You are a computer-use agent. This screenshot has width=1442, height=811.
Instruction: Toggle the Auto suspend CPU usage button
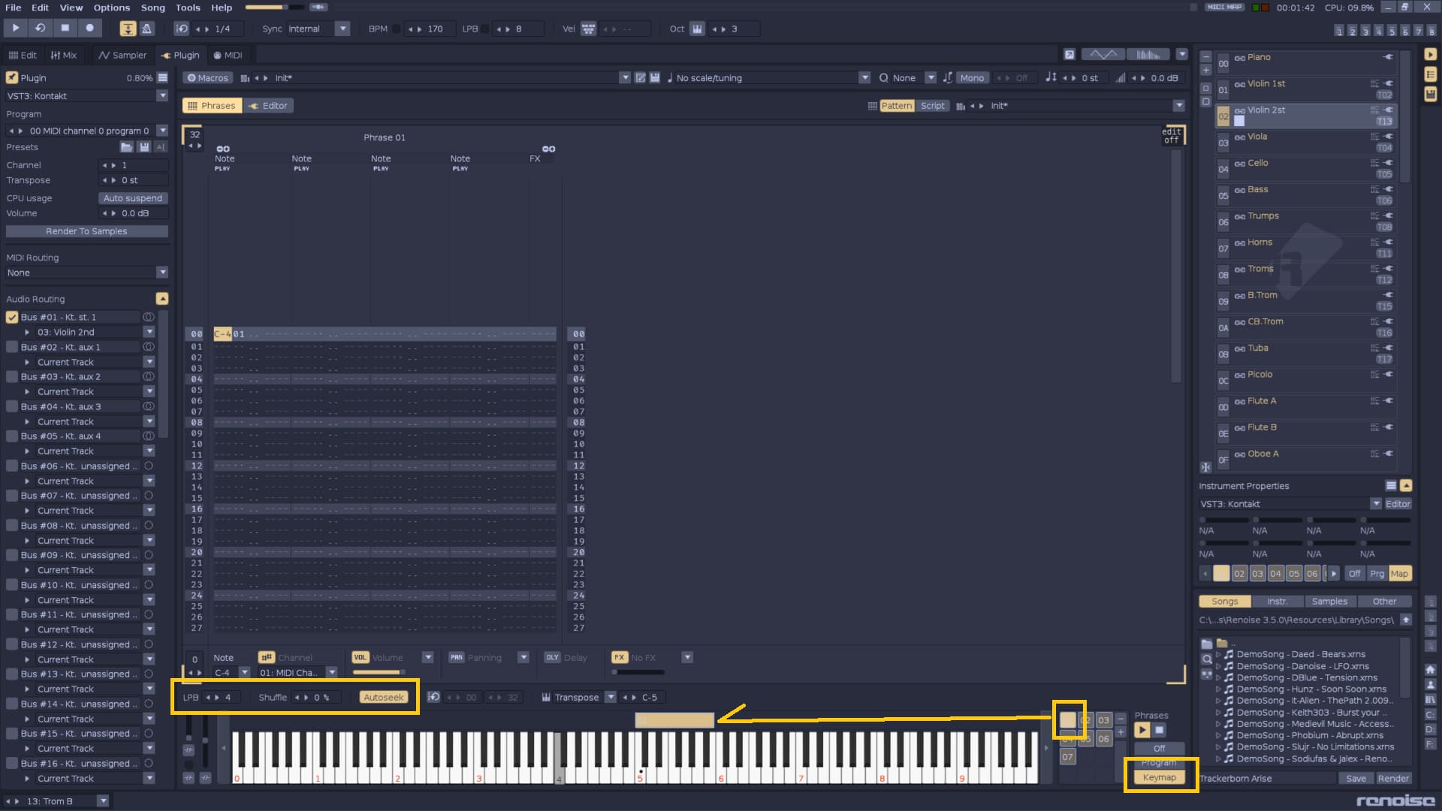tap(133, 198)
